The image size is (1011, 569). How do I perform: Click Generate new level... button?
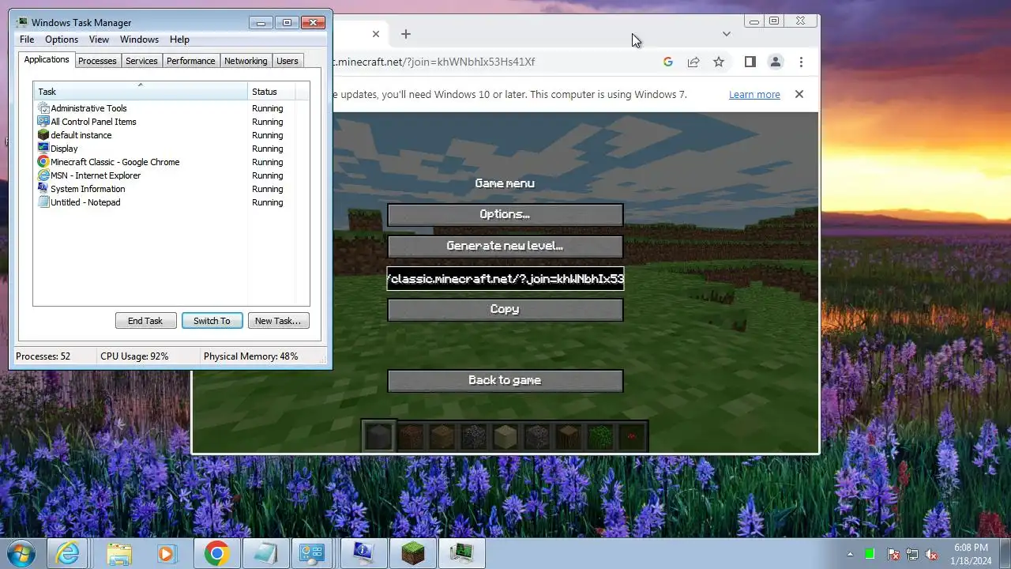[x=505, y=246]
